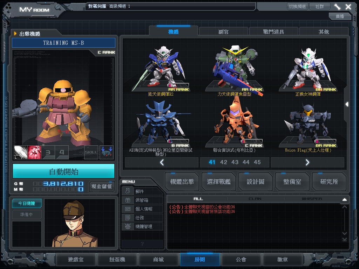Image resolution: width=359 pixels, height=269 pixels.
Task: Open the 房間 room tab
Action: 200,260
